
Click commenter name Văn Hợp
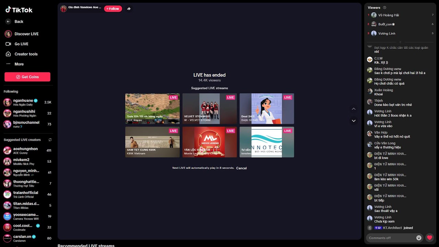pos(381,132)
